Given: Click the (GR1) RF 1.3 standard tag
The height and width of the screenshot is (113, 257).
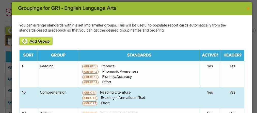Looking at the screenshot, I should tap(90, 77).
